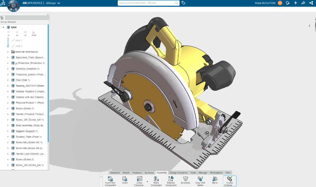Open the notifications bell icon
The width and height of the screenshot is (316, 187).
[x=288, y=3]
